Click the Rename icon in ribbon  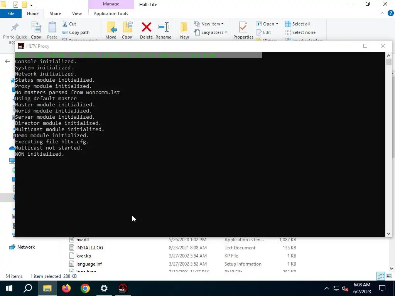click(x=164, y=27)
